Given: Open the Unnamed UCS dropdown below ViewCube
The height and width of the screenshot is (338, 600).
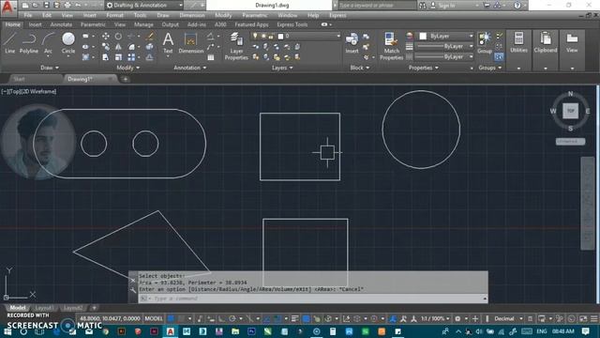Looking at the screenshot, I should (570, 142).
